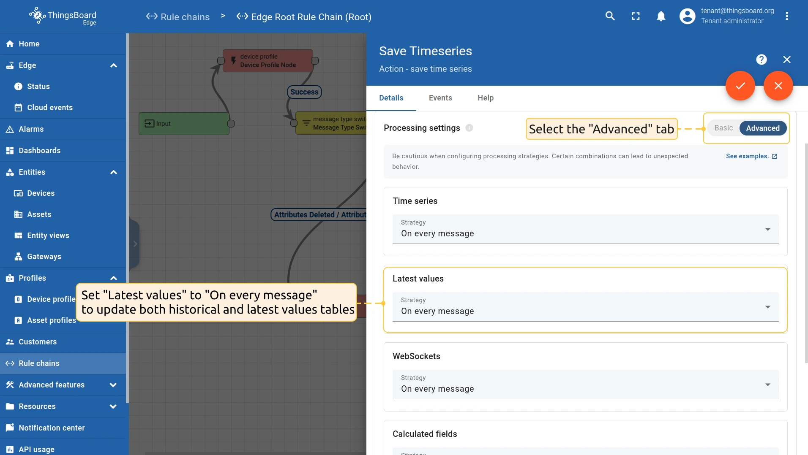Open the notifications bell

point(661,16)
